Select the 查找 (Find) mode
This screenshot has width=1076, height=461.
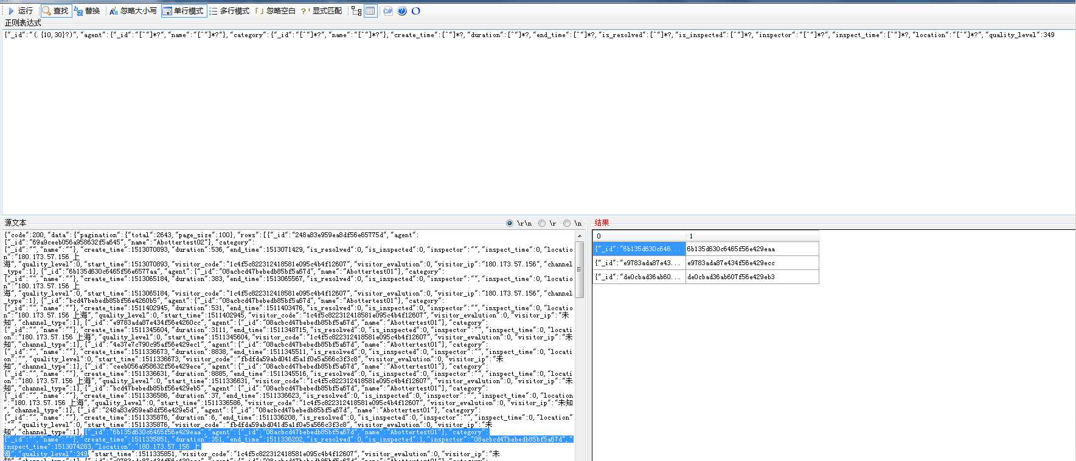55,11
